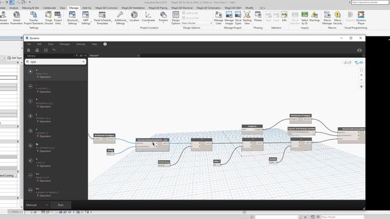
Task: Open Main Model design option dropdown
Action: [197, 23]
